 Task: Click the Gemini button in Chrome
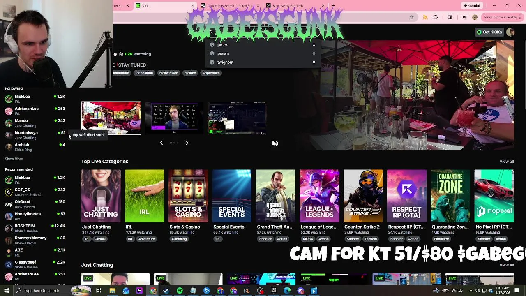(x=471, y=5)
